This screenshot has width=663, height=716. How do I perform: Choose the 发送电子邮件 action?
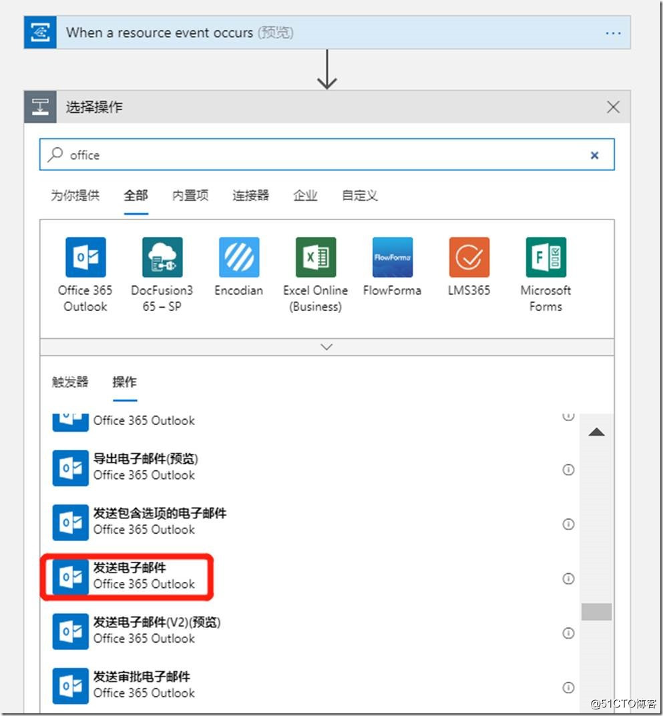[x=309, y=577]
